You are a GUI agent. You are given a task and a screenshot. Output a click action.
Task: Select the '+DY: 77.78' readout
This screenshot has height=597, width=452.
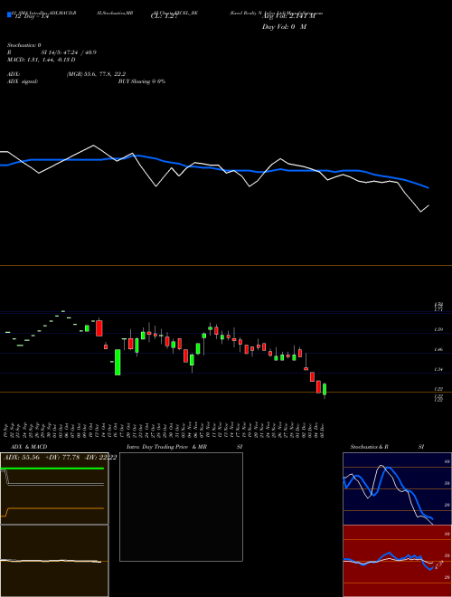tap(61, 458)
